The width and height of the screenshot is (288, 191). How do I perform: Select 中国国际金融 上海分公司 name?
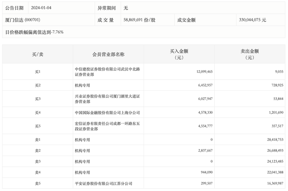[107, 113]
